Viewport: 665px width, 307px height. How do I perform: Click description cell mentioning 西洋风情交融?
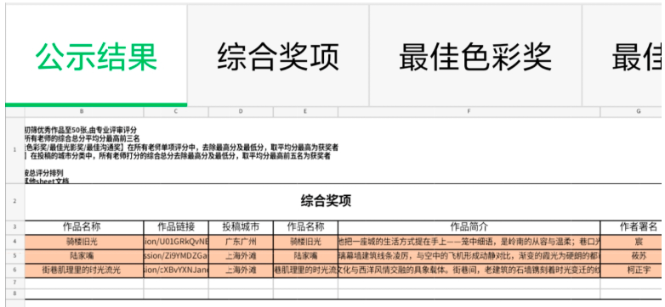[x=469, y=271]
